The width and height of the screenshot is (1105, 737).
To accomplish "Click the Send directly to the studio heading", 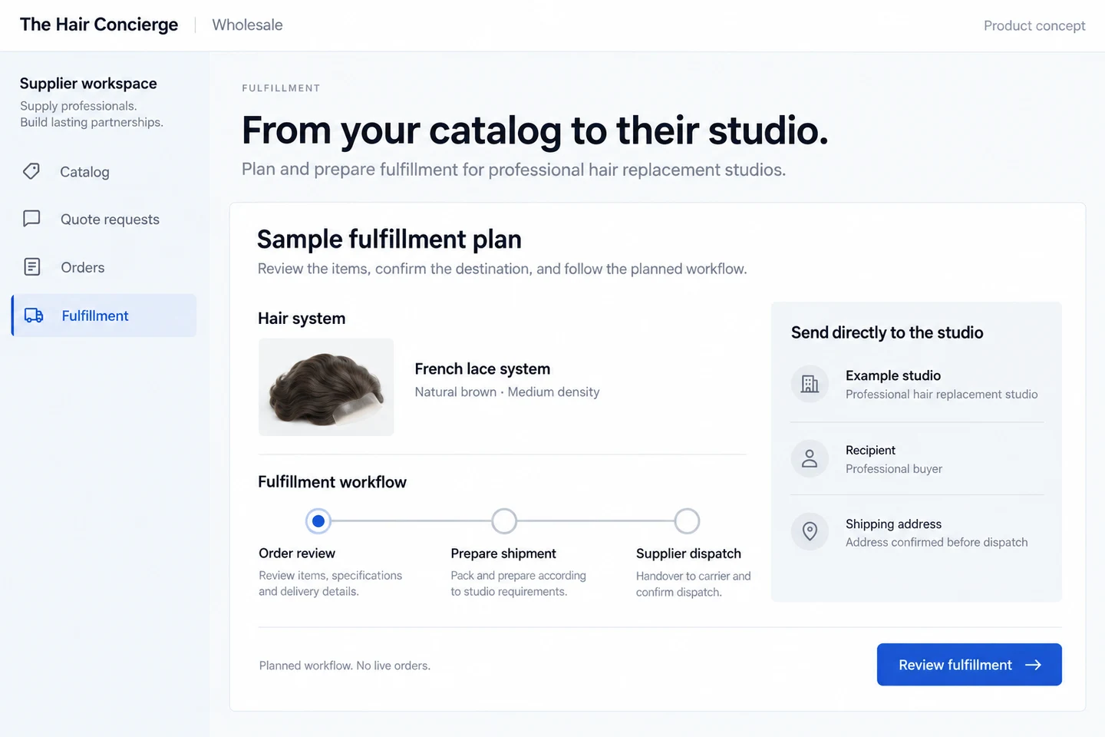I will (887, 332).
